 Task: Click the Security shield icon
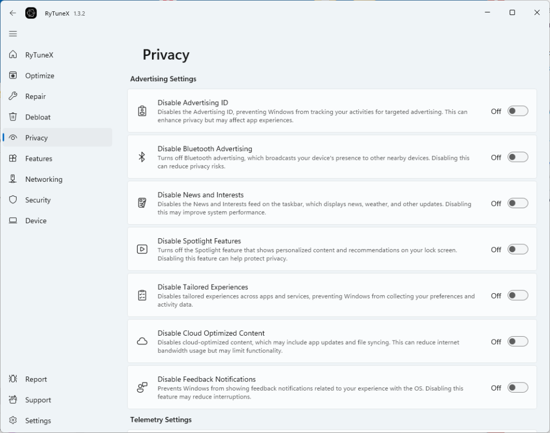point(13,200)
